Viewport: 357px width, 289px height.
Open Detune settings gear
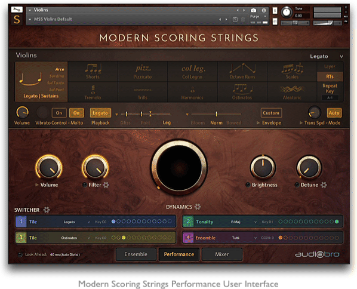[x=324, y=185]
